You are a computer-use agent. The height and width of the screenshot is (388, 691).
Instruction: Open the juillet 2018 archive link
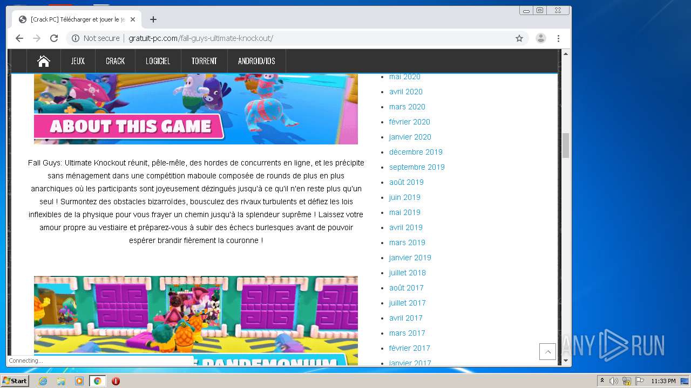pos(408,273)
